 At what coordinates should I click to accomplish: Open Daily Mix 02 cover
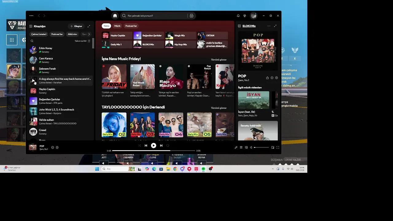(x=114, y=125)
